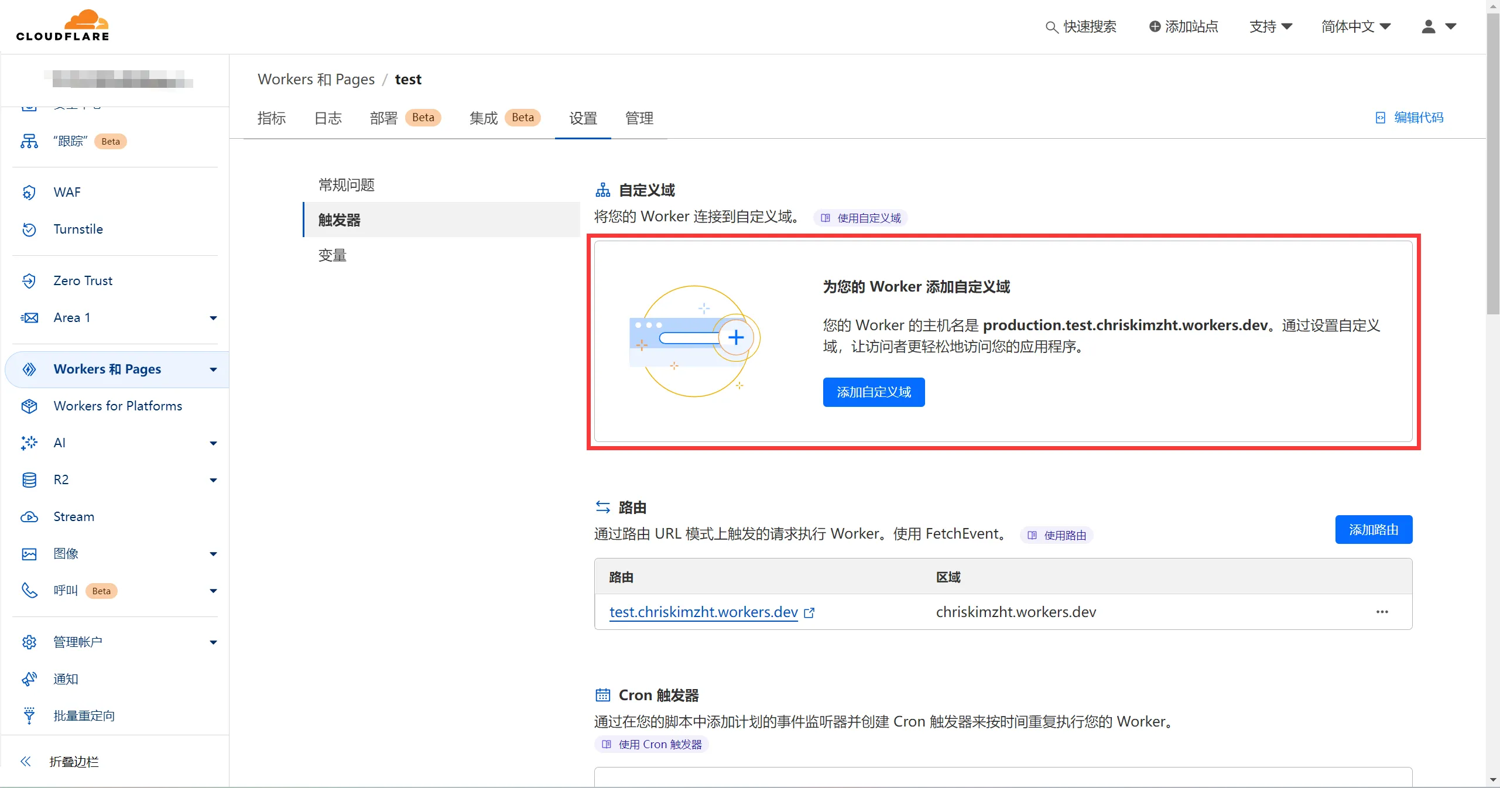Click the 添加自定义域 button
This screenshot has width=1500, height=788.
click(x=874, y=392)
